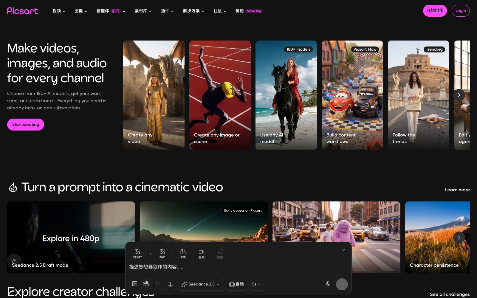Open the 解决方案 menu
This screenshot has width=477, height=298.
[x=193, y=11]
